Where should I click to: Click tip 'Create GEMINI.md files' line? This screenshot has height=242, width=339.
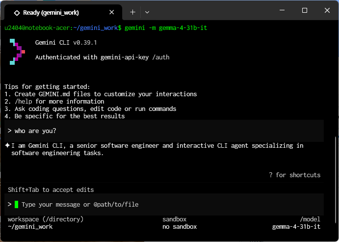101,94
